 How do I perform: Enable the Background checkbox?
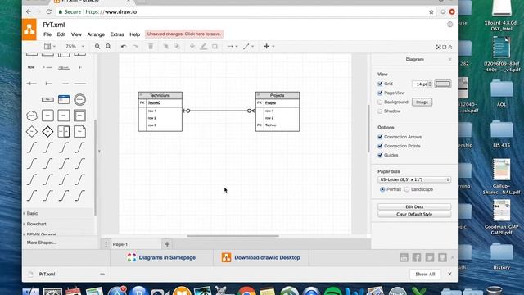380,102
